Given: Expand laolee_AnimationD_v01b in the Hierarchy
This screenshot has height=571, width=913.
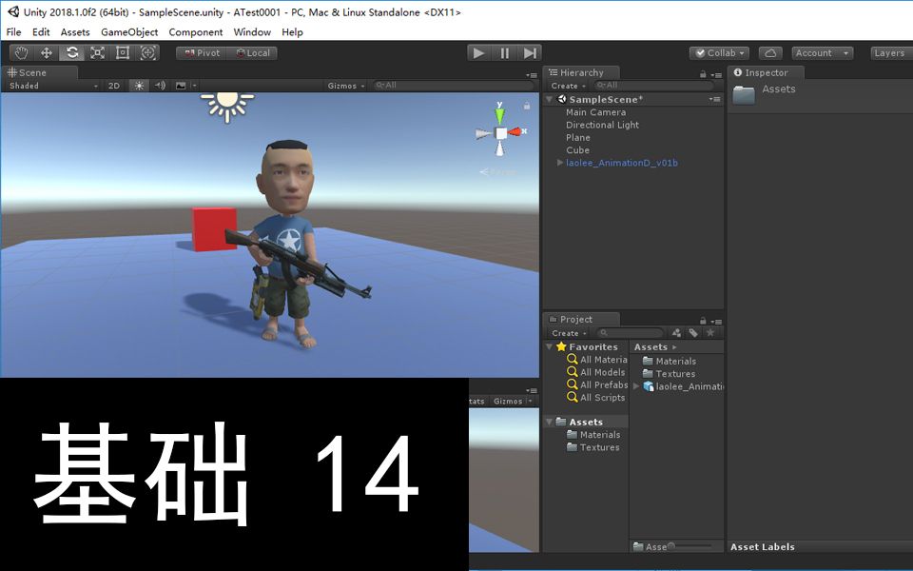Looking at the screenshot, I should [560, 162].
